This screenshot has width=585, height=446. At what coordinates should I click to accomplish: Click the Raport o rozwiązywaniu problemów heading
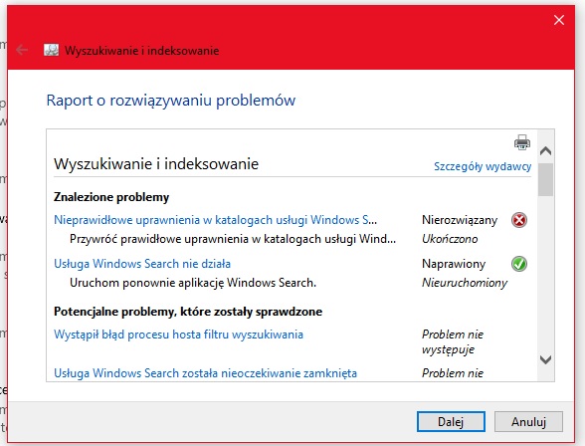(171, 100)
